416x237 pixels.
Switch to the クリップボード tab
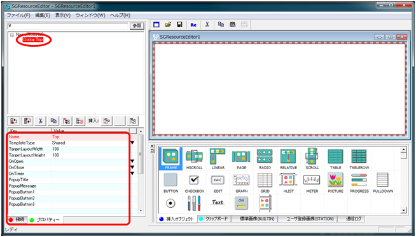click(x=214, y=219)
